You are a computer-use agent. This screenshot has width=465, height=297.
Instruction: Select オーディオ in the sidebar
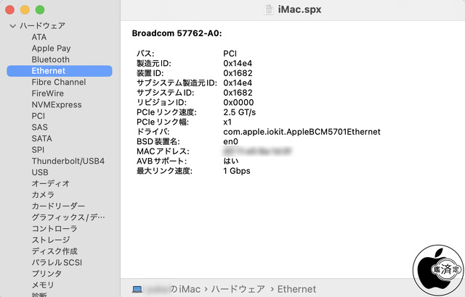(51, 183)
